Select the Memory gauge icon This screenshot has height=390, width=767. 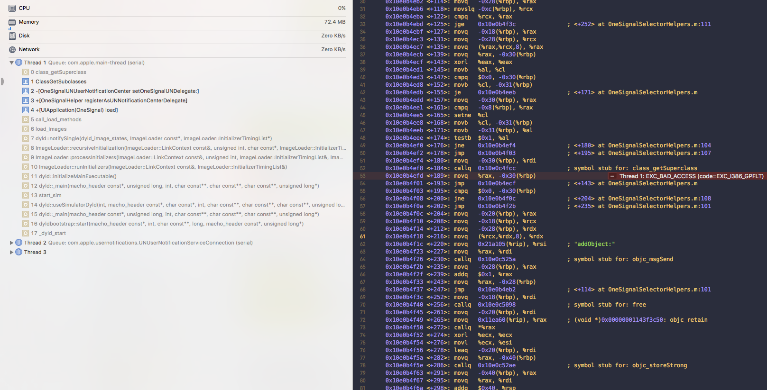coord(12,22)
